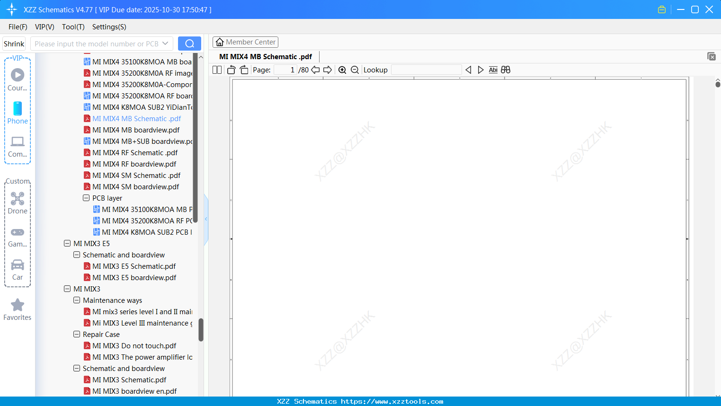This screenshot has width=721, height=406.
Task: Open the Tool(T) menu
Action: pyautogui.click(x=73, y=27)
